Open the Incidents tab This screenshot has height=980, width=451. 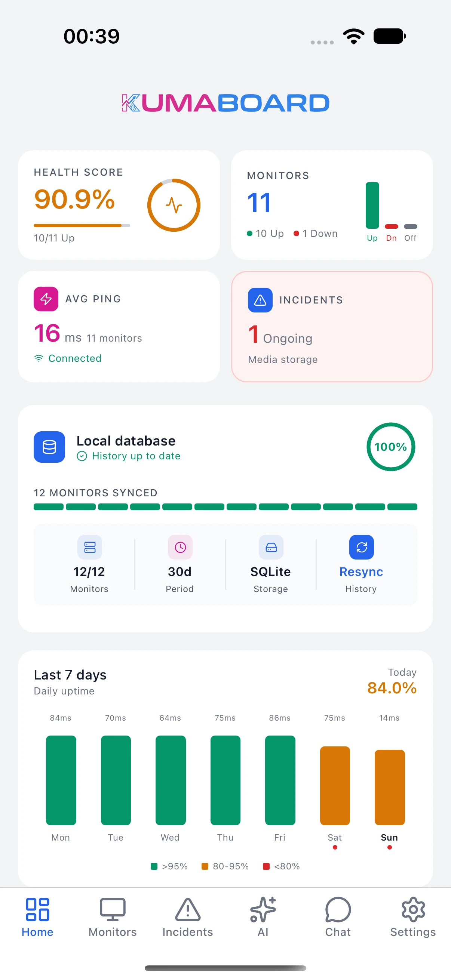click(x=188, y=917)
